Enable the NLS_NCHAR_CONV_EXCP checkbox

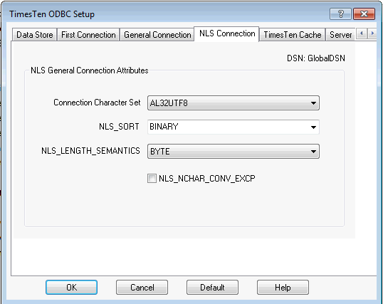152,178
